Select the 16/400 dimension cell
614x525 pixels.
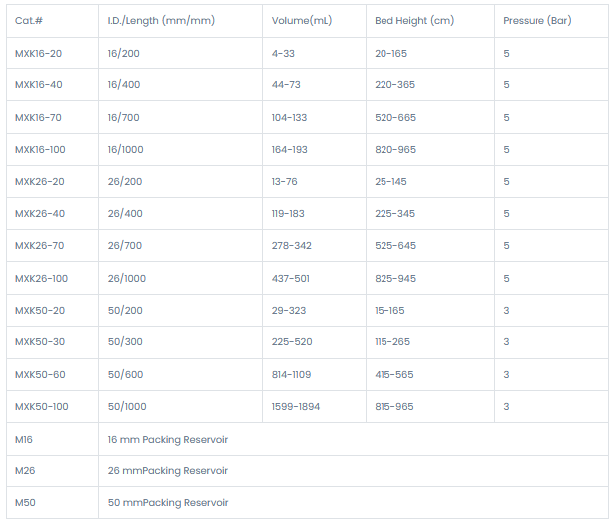point(124,85)
